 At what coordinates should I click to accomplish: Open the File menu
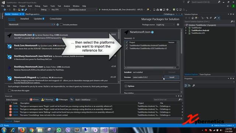coord(3,6)
